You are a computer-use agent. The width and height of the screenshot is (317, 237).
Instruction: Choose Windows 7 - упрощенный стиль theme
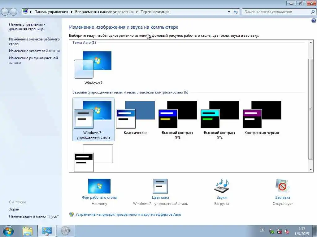(93, 119)
